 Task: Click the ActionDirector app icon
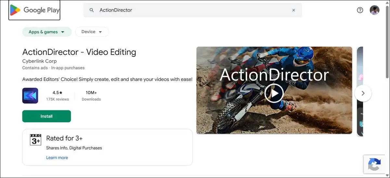point(30,96)
